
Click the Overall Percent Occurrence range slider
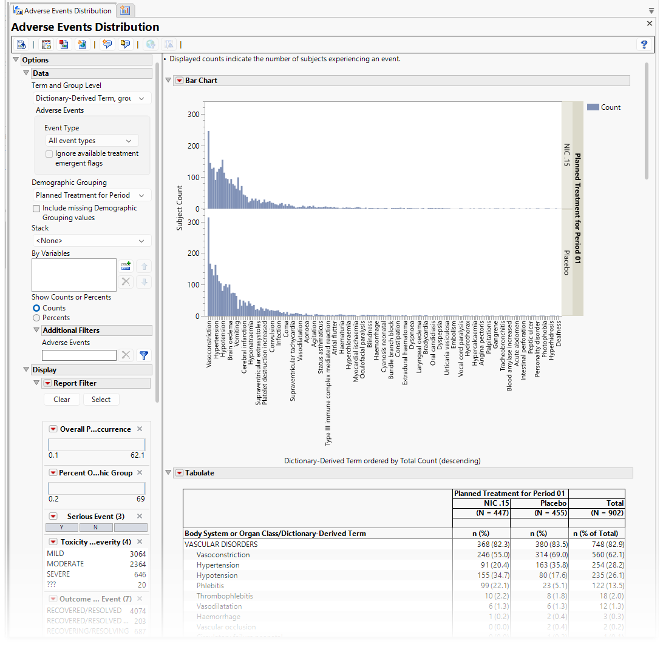[x=97, y=444]
